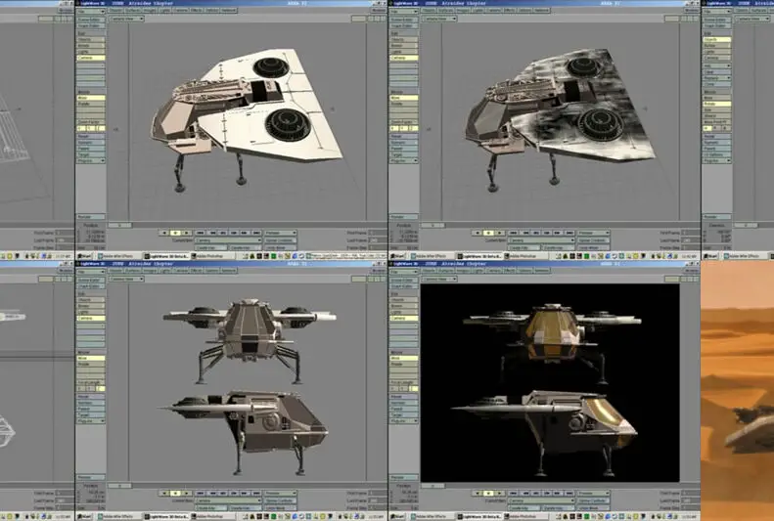The height and width of the screenshot is (521, 774).
Task: Enable Camera edit mode in top-right window
Action: 404,58
